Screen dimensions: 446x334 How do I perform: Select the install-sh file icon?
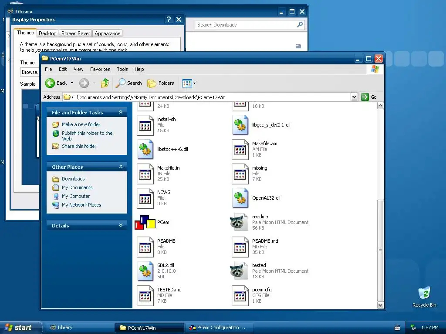(145, 125)
